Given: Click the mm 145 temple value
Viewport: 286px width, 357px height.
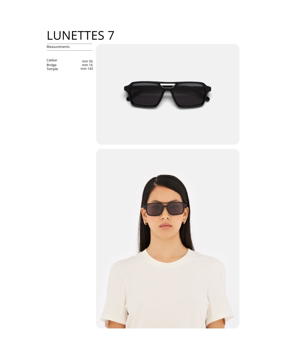Looking at the screenshot, I should (87, 69).
